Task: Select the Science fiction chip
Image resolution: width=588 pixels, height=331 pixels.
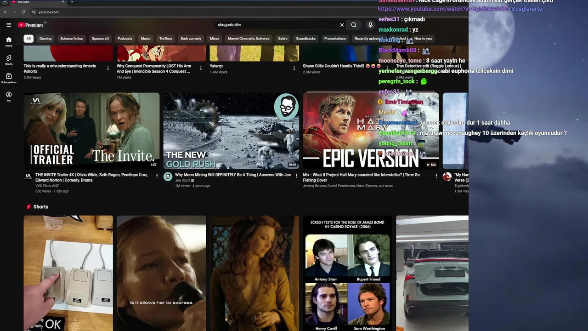Action: 72,39
